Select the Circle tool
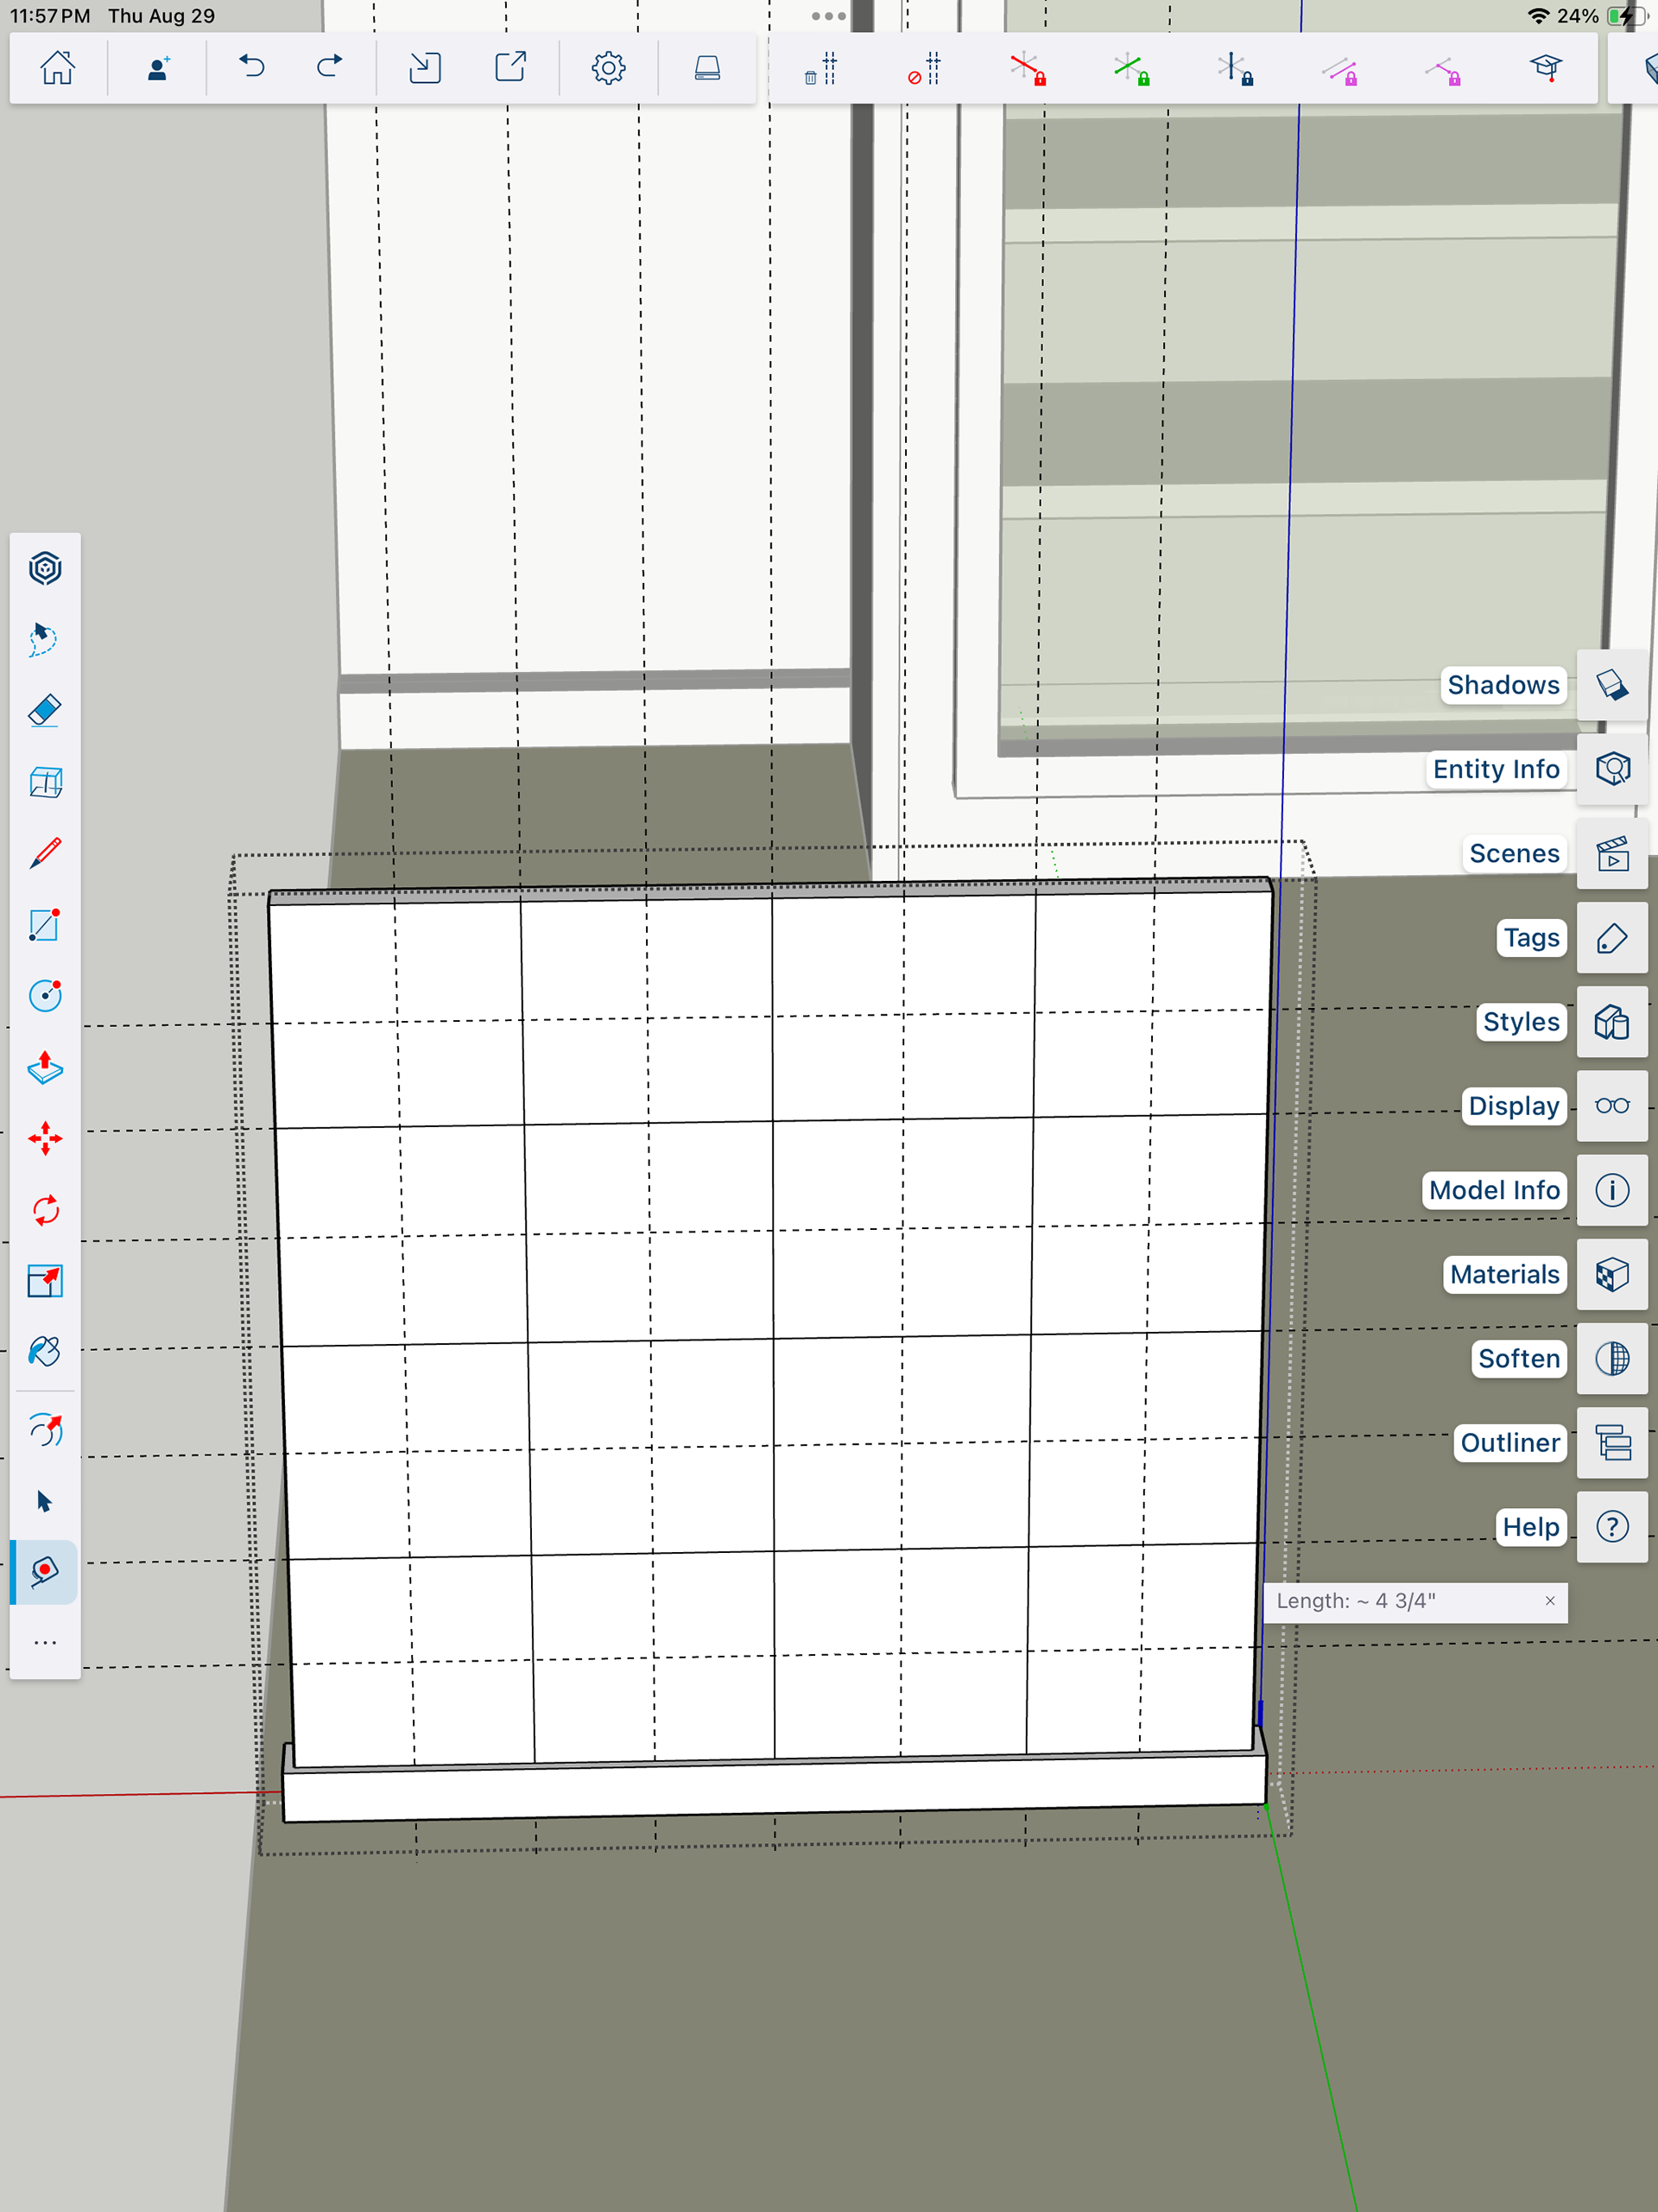The height and width of the screenshot is (2212, 1658). pos(45,996)
